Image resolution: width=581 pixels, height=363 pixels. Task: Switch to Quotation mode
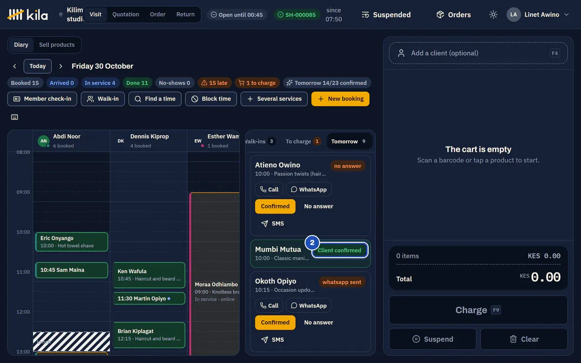(126, 15)
